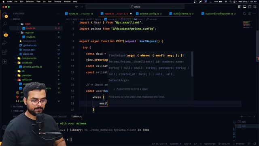The width and height of the screenshot is (259, 146).
Task: Open globals.css in explorer
Action: (30, 45)
